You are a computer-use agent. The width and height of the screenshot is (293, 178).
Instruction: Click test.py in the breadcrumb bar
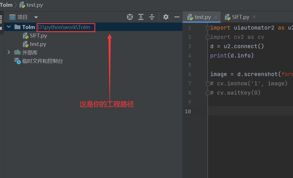pos(35,5)
